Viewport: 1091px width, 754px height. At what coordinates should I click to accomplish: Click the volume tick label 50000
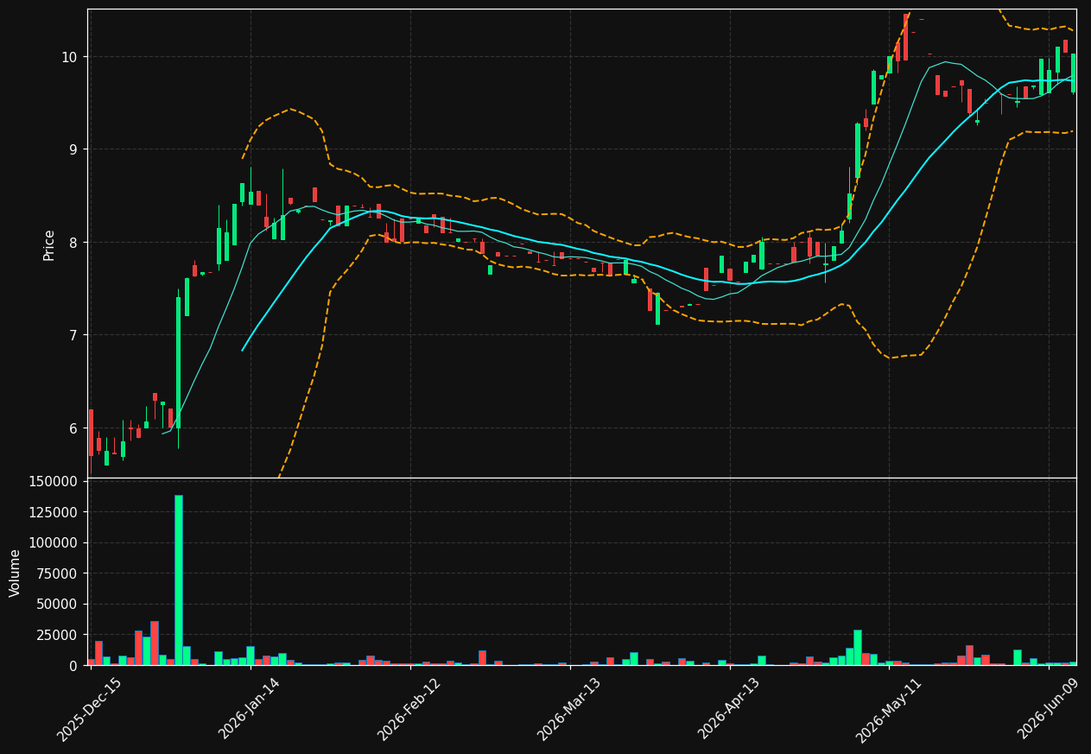57,605
